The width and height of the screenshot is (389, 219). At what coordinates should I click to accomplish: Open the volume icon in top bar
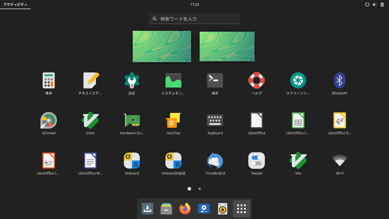375,5
